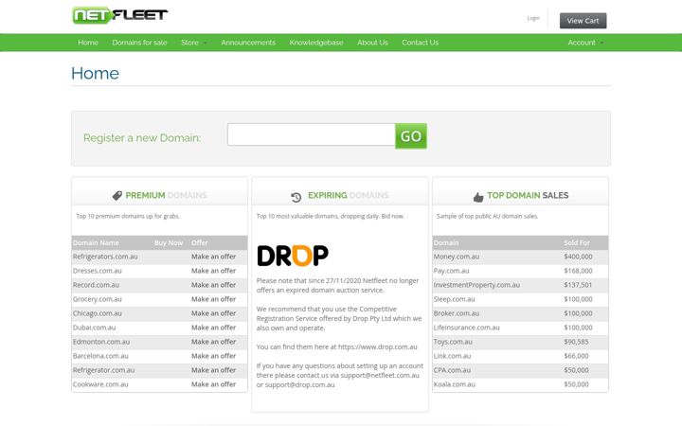
Task: Click the Expiring Domains heading
Action: click(349, 196)
